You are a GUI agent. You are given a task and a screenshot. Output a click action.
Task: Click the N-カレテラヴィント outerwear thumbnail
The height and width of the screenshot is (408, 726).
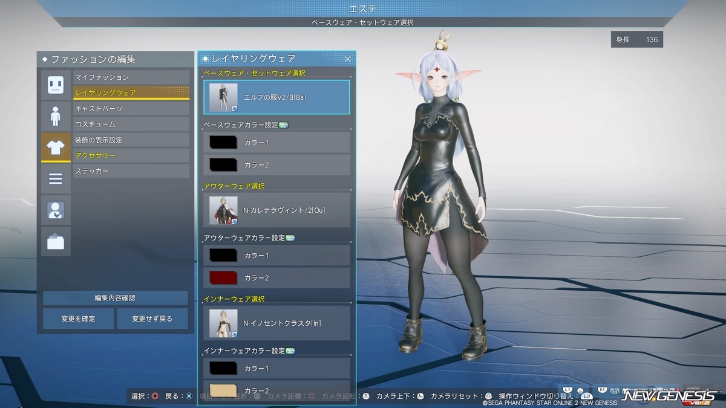[223, 210]
